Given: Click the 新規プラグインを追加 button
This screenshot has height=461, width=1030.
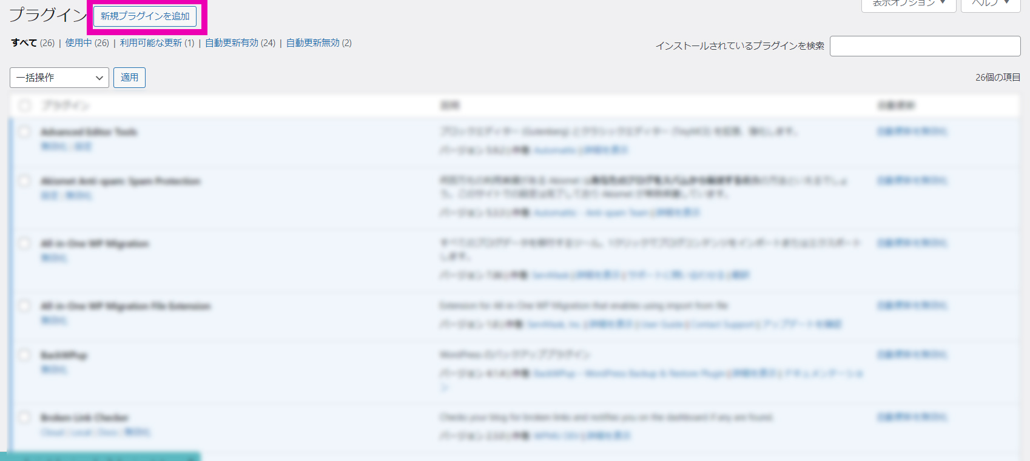Looking at the screenshot, I should point(145,16).
